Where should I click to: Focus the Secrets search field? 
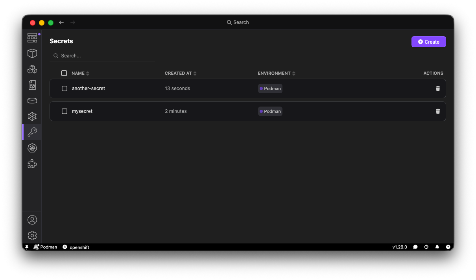coord(102,56)
